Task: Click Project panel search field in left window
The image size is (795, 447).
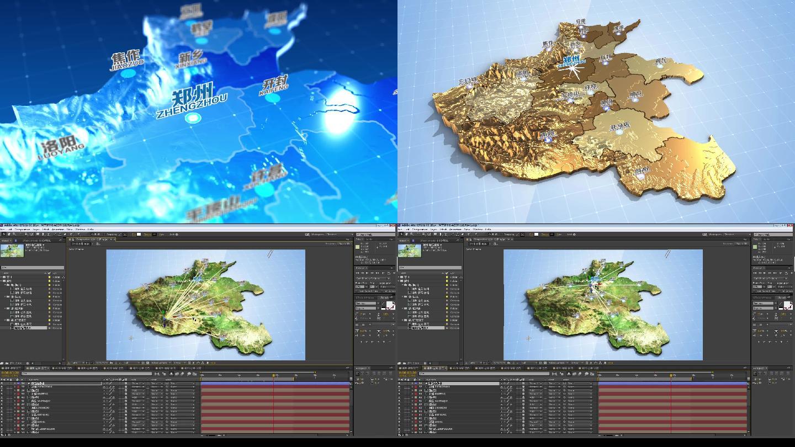Action: 32,268
